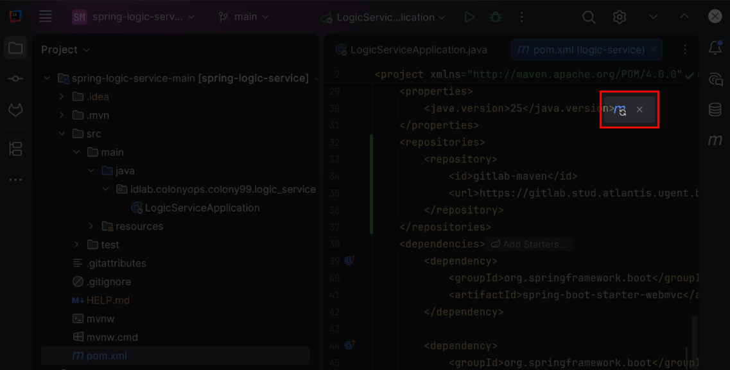The image size is (730, 370).
Task: Expand the .mvn folder
Action: click(x=62, y=115)
